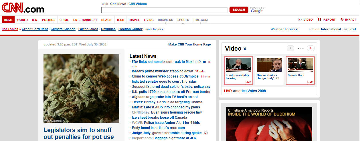This screenshot has height=141, width=360.
Task: Click video camera icon beside Judge Judy headline
Action: pos(206,133)
